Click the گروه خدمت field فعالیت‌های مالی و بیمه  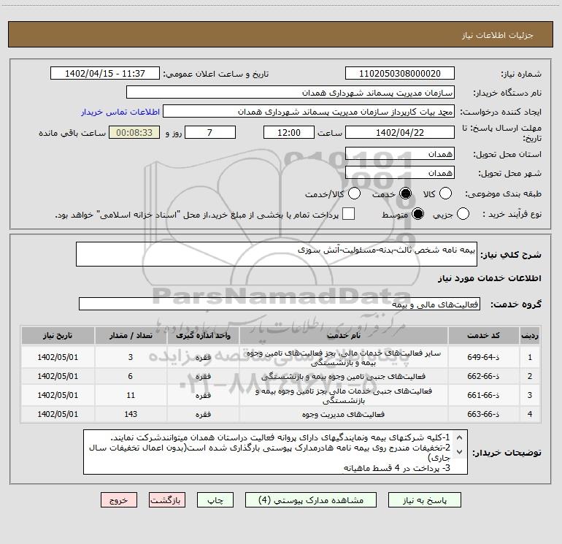click(280, 304)
